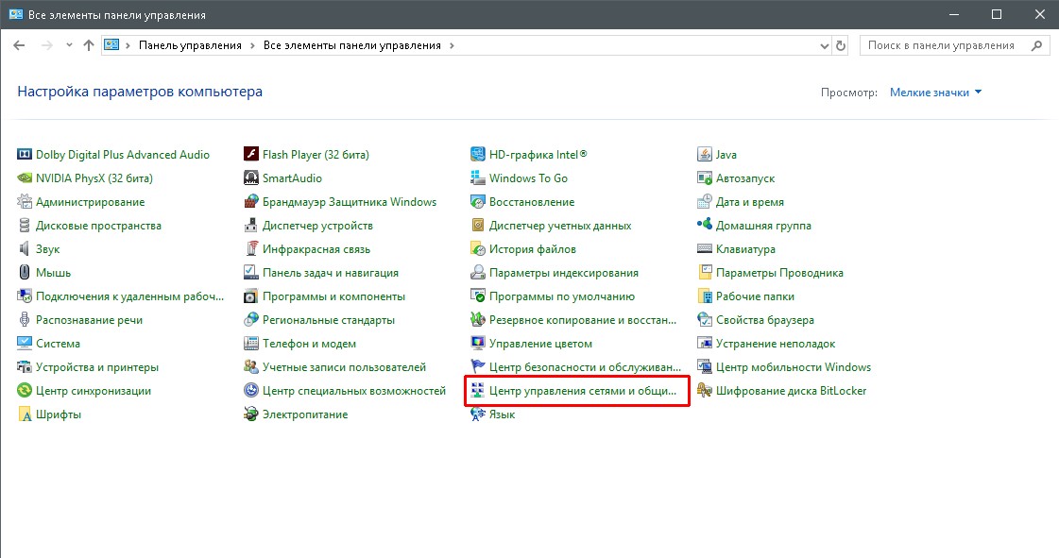The image size is (1059, 558).
Task: Open the Мелкие значки view dropdown
Action: (935, 93)
